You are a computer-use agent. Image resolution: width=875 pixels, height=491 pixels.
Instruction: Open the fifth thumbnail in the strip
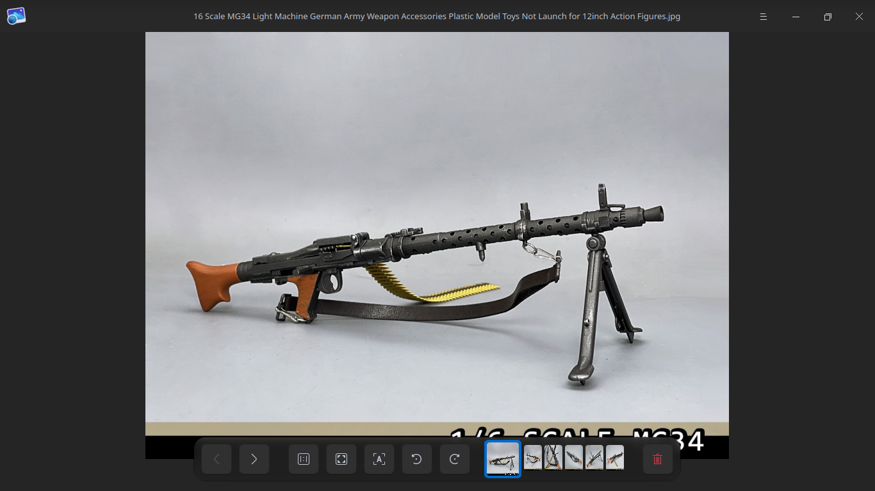click(594, 458)
